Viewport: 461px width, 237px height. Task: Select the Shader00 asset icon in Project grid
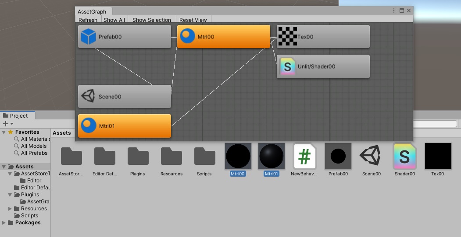tap(405, 157)
